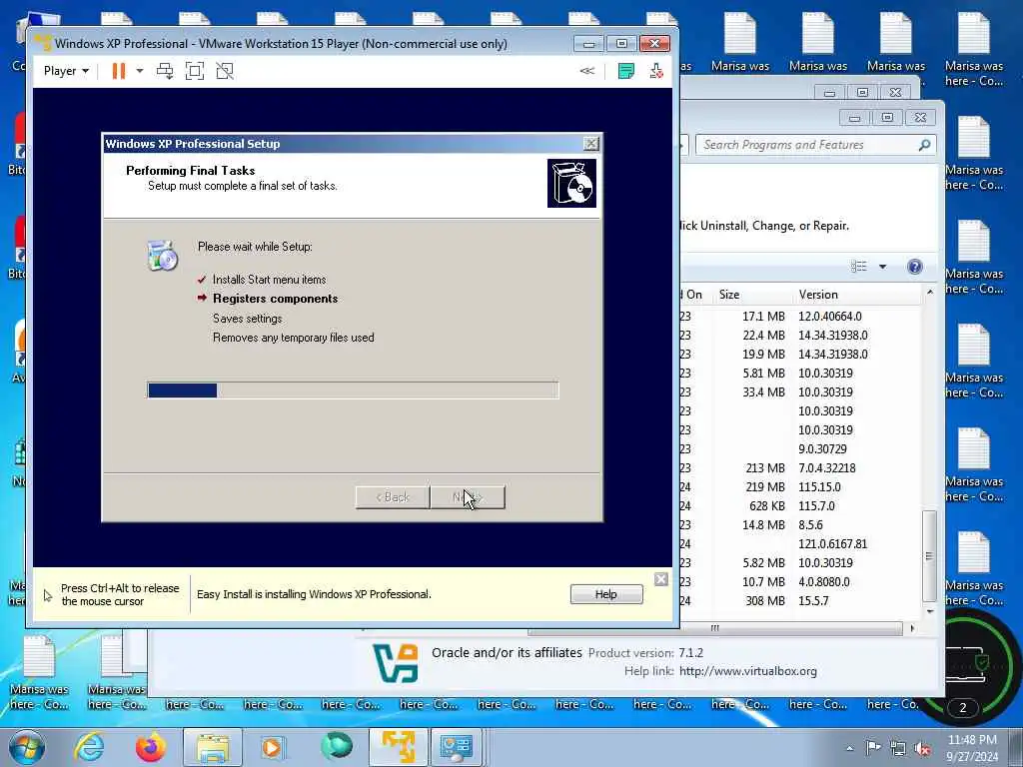The height and width of the screenshot is (767, 1023).
Task: Click the removable device icon with red badge
Action: [656, 71]
